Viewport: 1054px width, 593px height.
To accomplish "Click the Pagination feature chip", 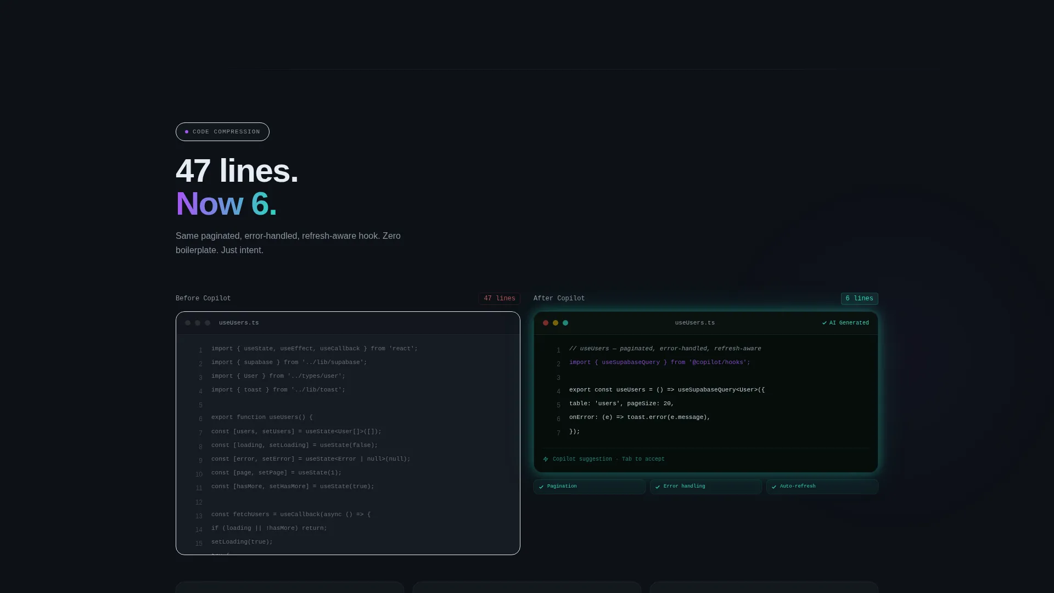I will pos(590,486).
